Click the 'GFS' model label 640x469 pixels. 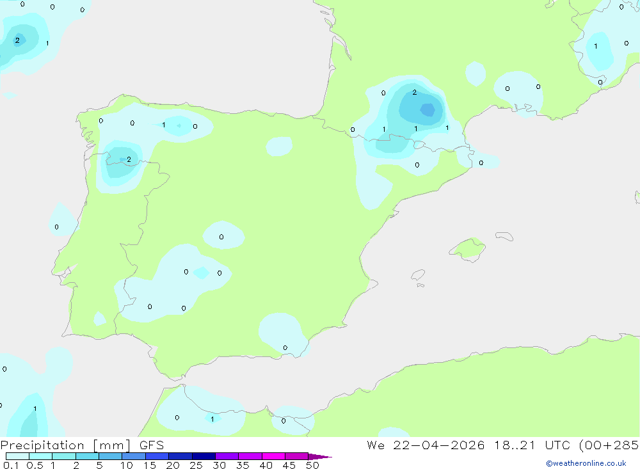click(x=152, y=445)
